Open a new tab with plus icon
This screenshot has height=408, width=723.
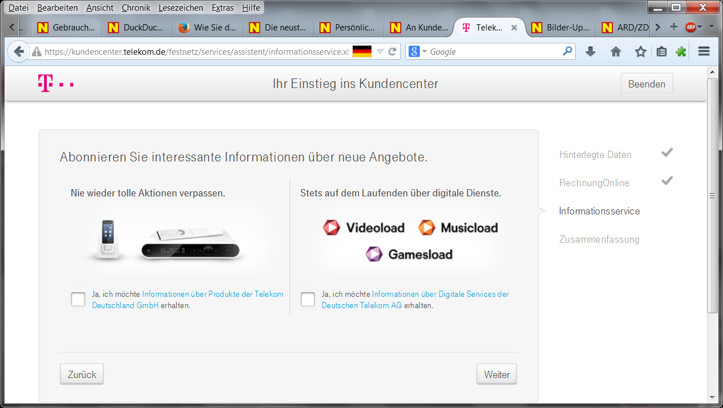(673, 27)
